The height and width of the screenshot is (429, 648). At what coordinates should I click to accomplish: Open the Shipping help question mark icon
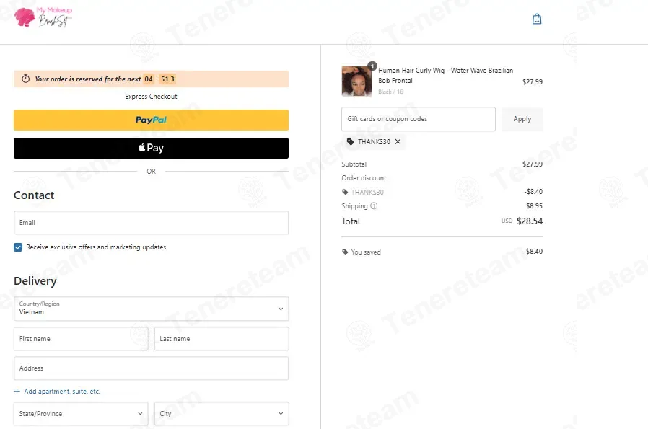374,205
